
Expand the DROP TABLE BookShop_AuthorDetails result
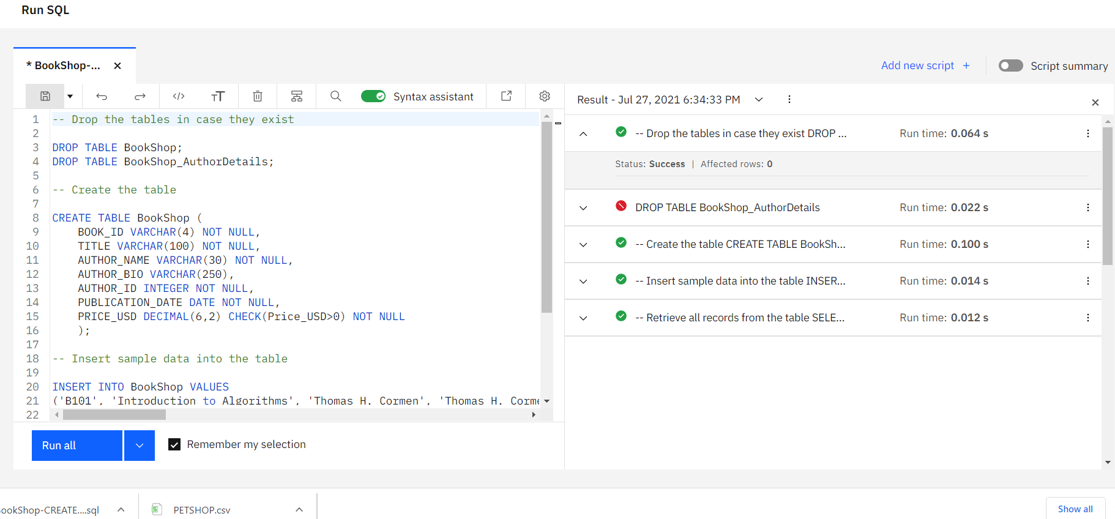tap(583, 208)
